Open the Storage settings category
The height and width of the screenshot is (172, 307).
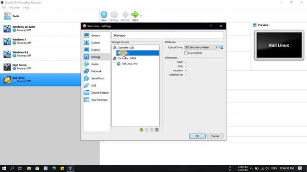click(96, 57)
